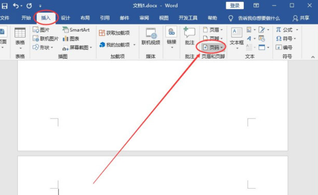This screenshot has width=318, height=195.
Task: Collapse the ribbon with the chevron
Action: (313, 57)
